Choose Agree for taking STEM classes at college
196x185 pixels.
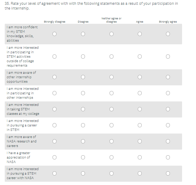[x=140, y=109]
